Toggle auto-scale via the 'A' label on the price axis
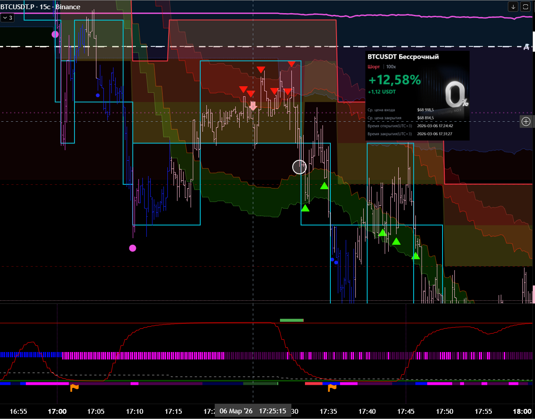 527,46
